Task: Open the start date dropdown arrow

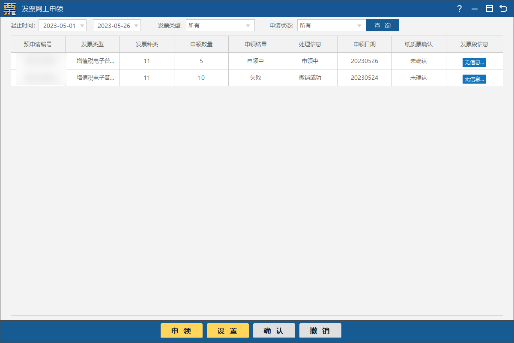Action: click(82, 25)
